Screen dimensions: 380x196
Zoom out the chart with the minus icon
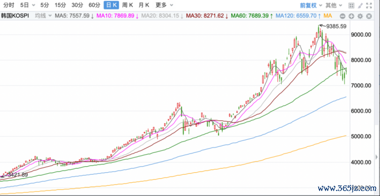point(343,16)
